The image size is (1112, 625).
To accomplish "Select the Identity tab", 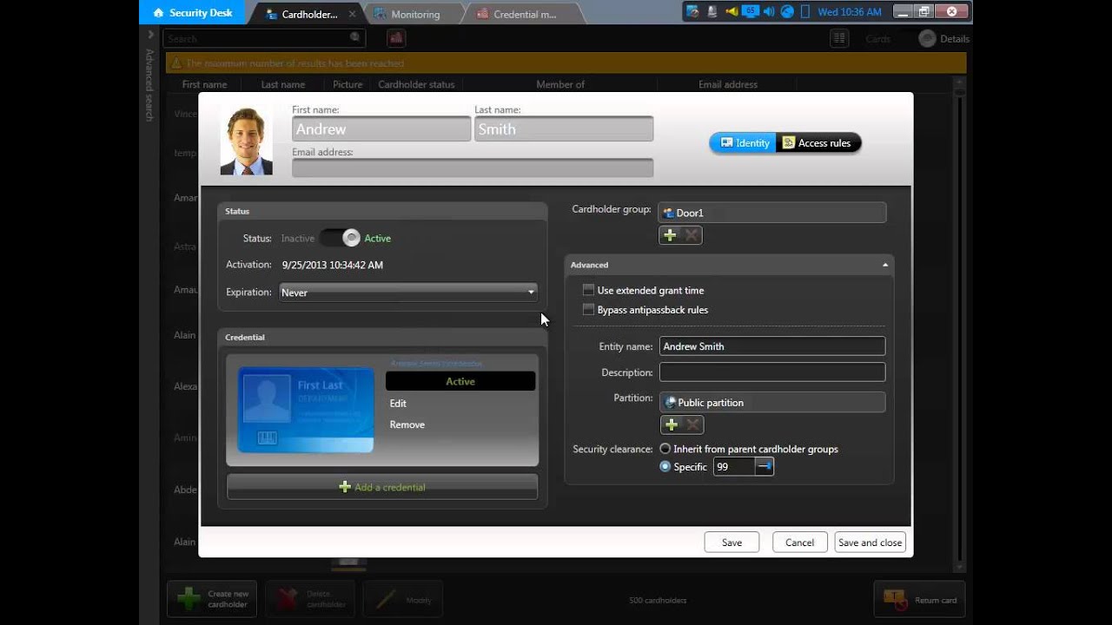I will [744, 143].
